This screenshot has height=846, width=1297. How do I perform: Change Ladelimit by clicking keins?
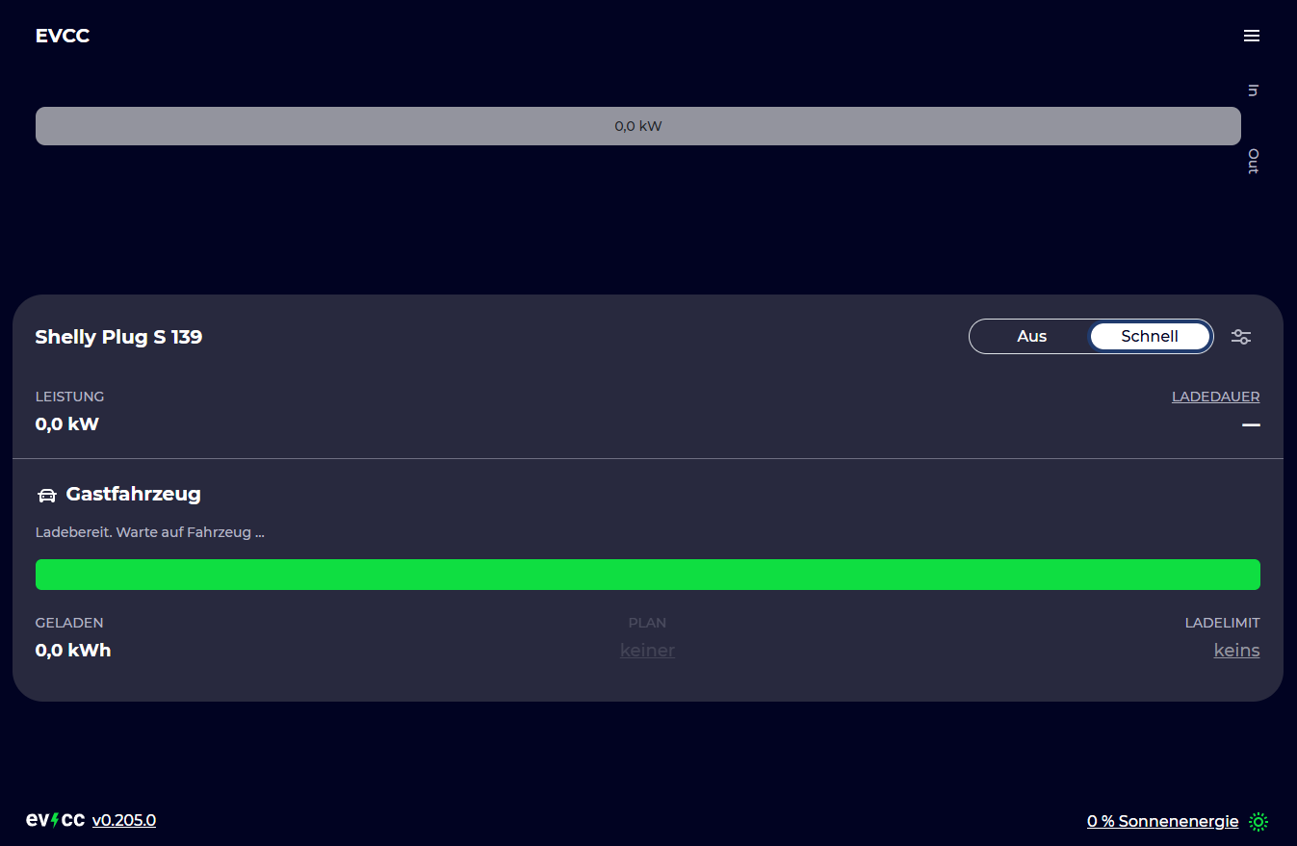(1236, 651)
